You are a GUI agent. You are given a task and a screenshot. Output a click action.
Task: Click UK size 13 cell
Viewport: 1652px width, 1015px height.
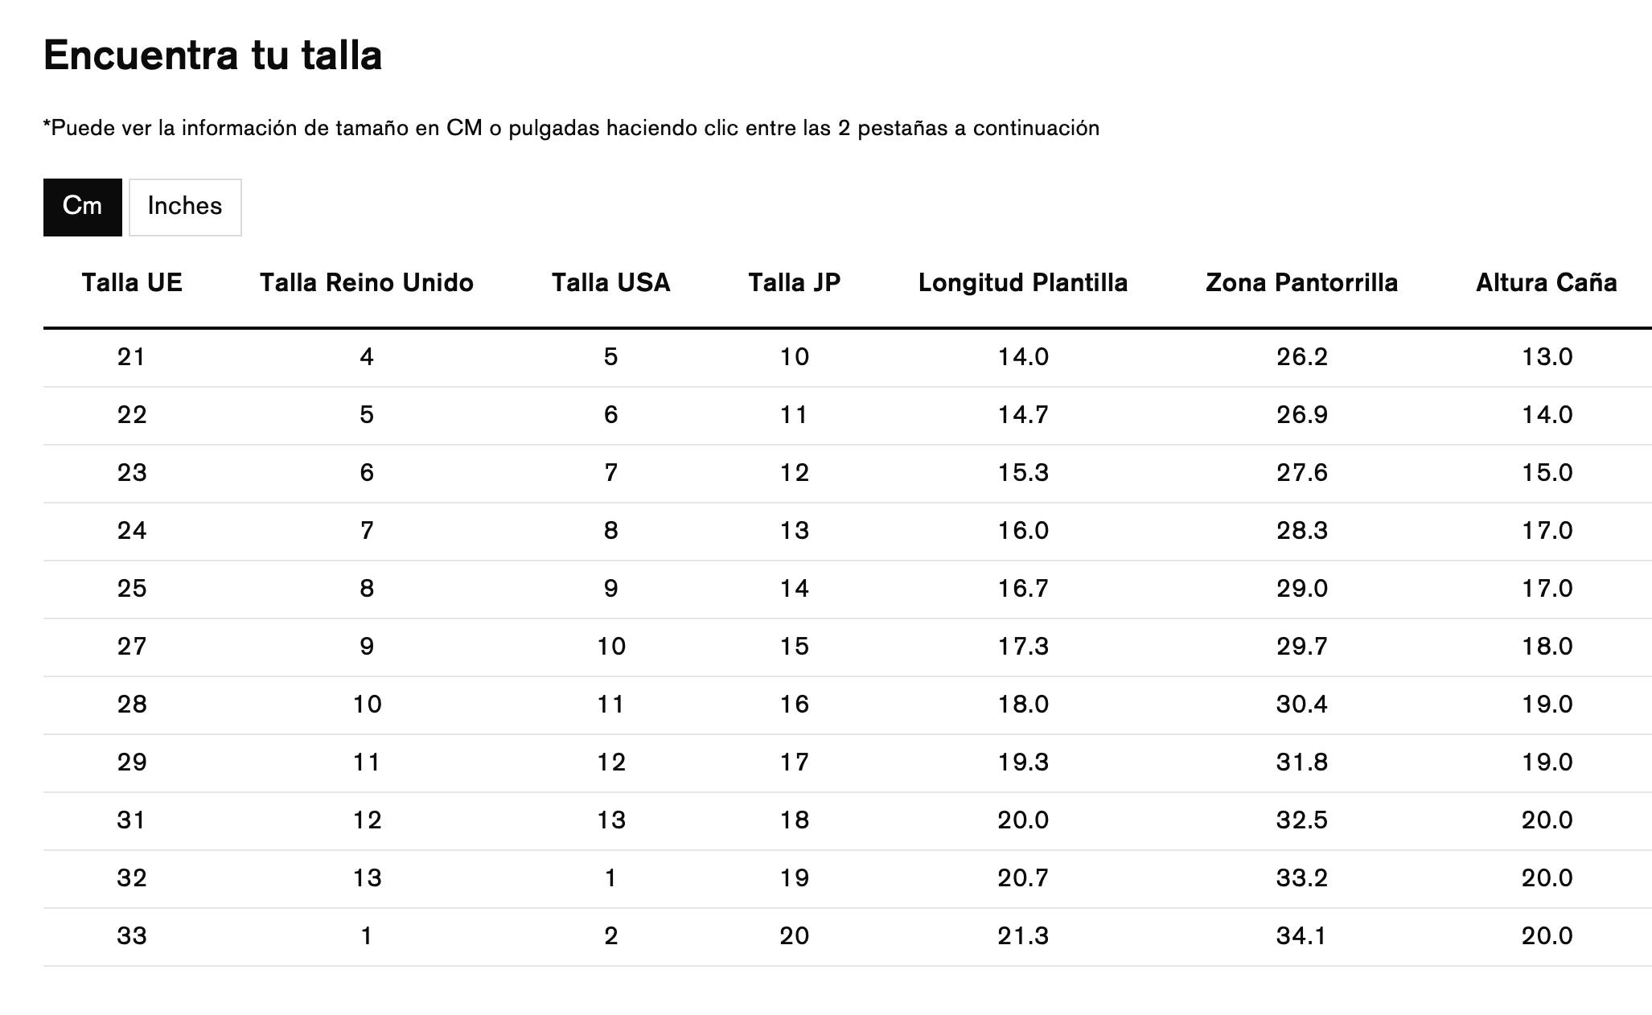pos(367,878)
